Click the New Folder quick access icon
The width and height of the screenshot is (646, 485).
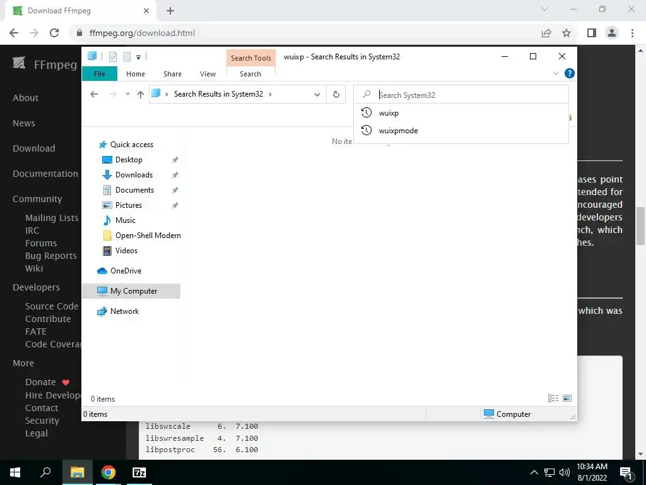127,57
